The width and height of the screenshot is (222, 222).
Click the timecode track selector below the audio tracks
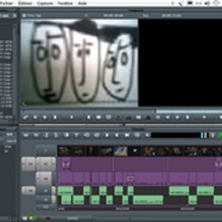point(46,207)
